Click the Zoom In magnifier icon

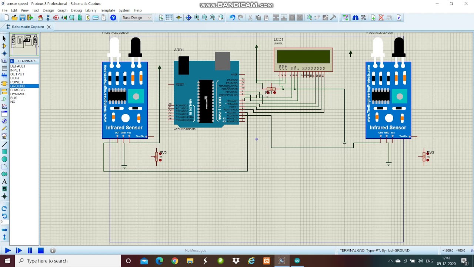point(197,18)
